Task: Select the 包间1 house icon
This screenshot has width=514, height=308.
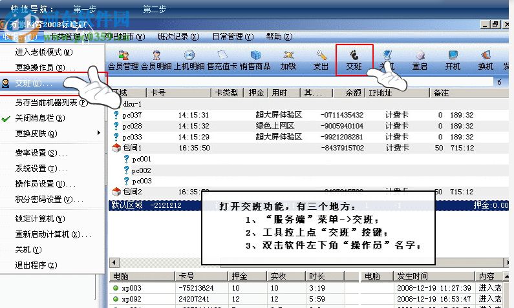Action: tap(116, 148)
